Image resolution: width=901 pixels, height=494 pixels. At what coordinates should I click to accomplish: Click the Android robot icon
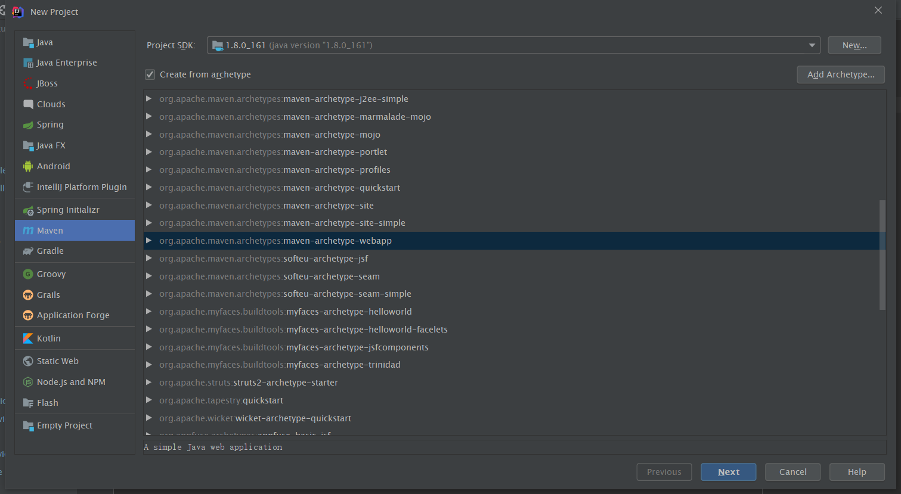click(28, 166)
